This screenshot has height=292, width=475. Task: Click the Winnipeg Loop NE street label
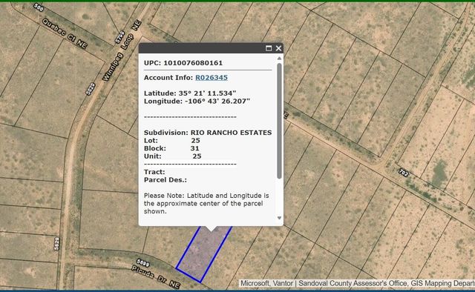pos(122,51)
